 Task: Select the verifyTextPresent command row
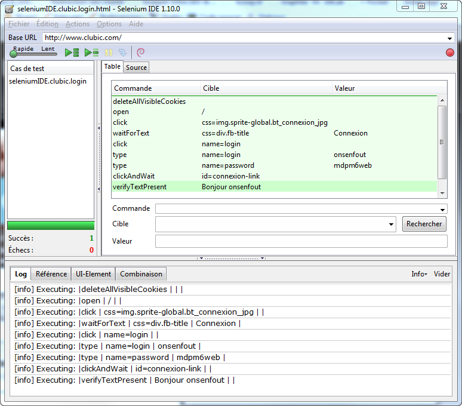coord(274,187)
